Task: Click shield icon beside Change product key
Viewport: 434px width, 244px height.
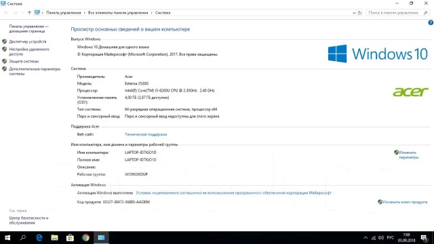Action: pyautogui.click(x=380, y=202)
